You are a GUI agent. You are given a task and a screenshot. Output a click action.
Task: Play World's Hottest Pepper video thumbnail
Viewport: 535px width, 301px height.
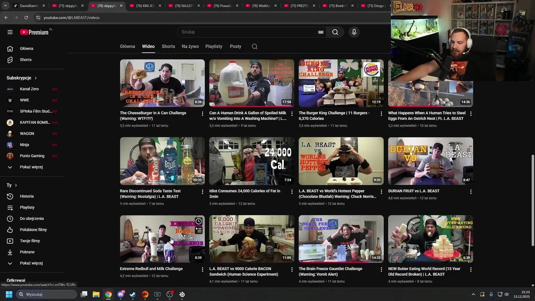(341, 161)
